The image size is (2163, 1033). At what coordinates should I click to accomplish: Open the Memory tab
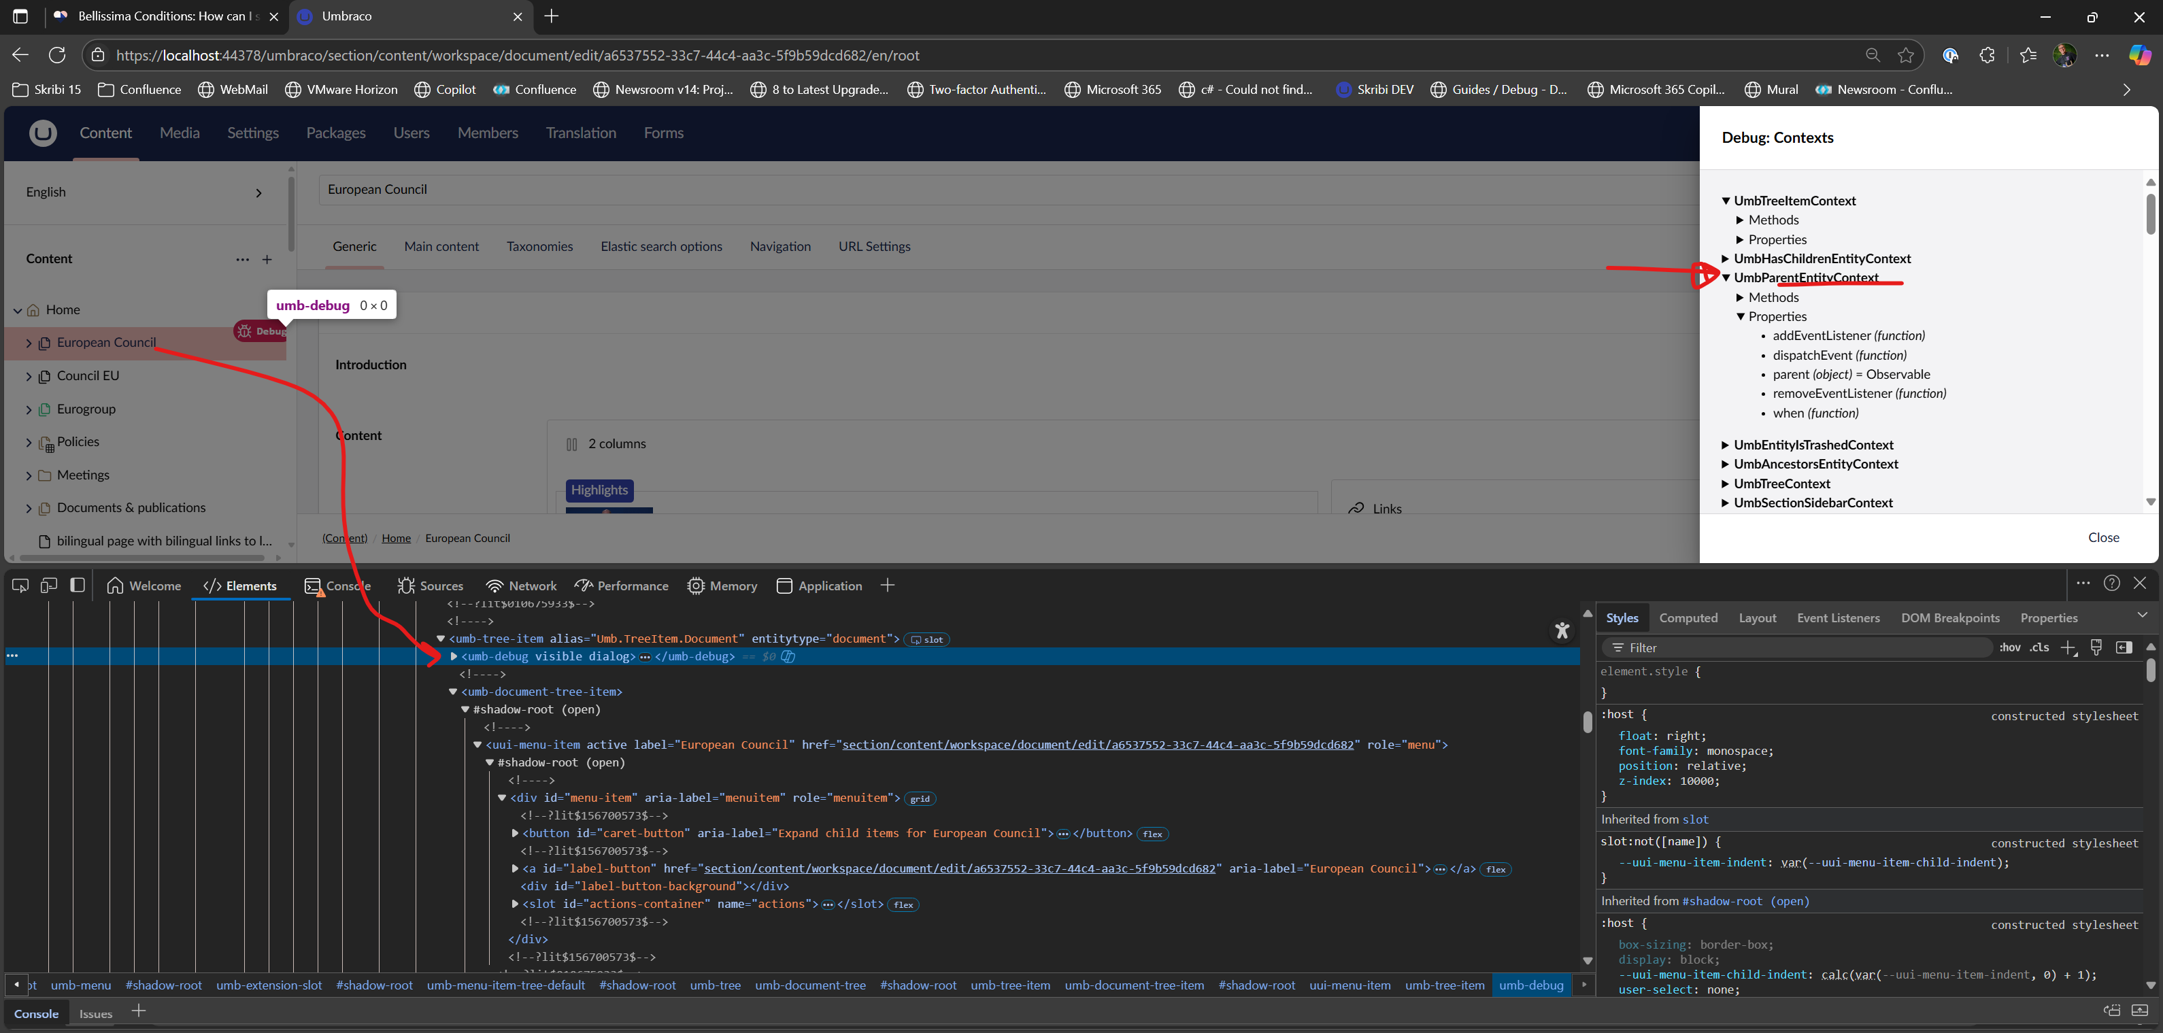722,586
